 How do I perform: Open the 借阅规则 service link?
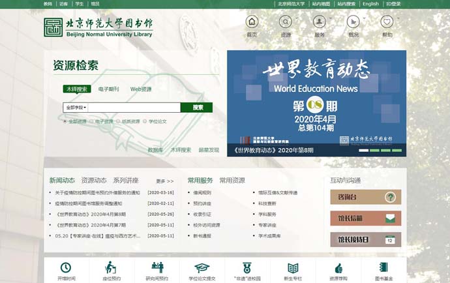pyautogui.click(x=202, y=193)
